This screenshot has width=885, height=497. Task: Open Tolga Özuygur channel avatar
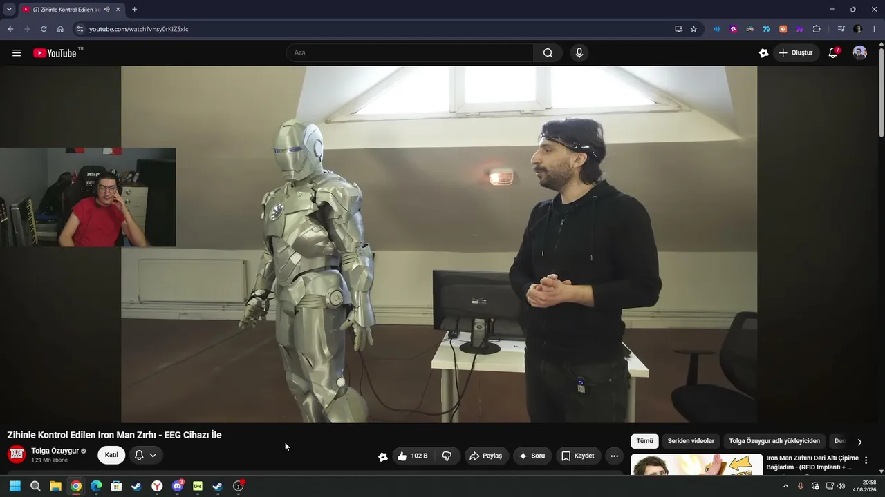pos(17,455)
